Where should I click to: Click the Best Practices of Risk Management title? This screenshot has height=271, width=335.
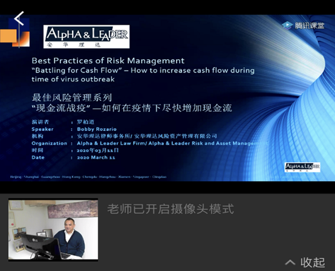coord(108,61)
